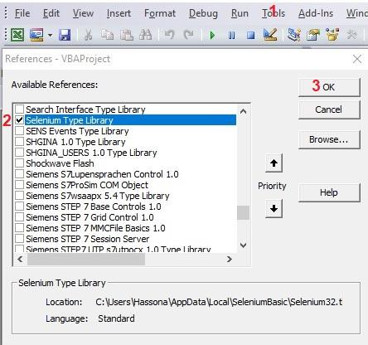Screen dimensions: 368x345
Task: Run macro with the green play icon
Action: point(212,35)
